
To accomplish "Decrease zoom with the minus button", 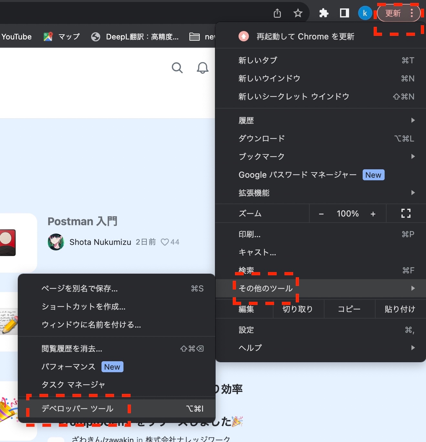I will (321, 214).
